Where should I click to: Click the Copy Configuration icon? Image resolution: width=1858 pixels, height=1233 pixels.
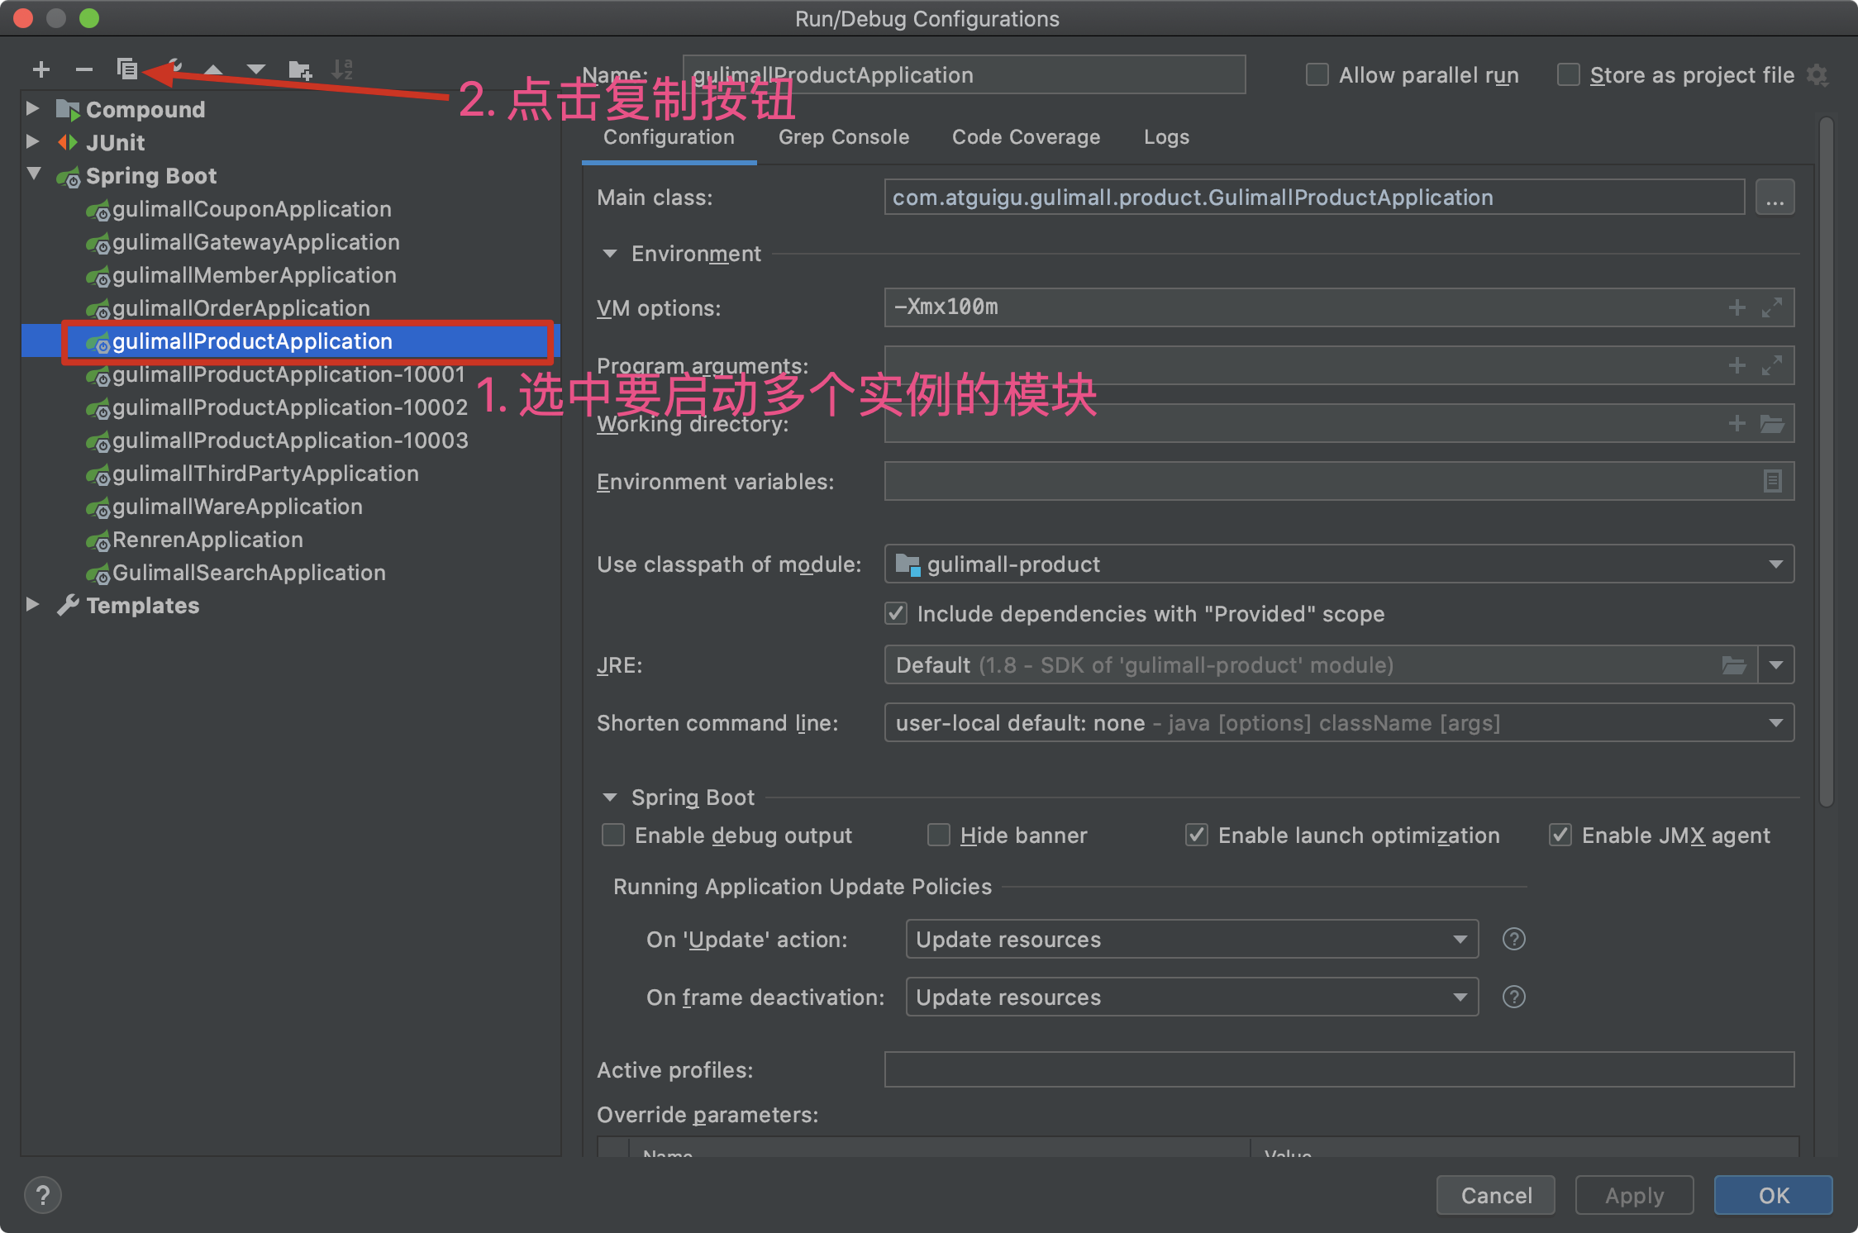[129, 69]
